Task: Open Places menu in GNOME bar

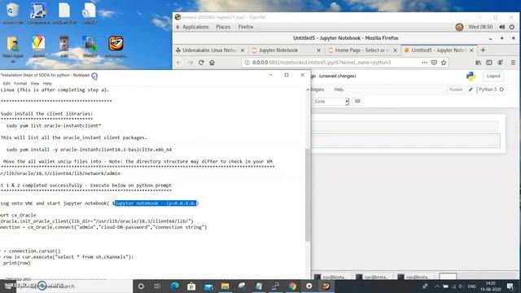Action: 223,27
